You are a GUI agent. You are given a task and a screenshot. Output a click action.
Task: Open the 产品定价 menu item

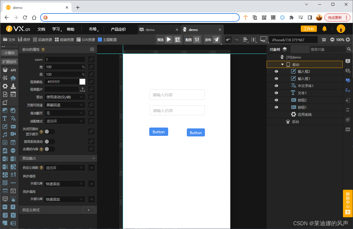(118, 29)
